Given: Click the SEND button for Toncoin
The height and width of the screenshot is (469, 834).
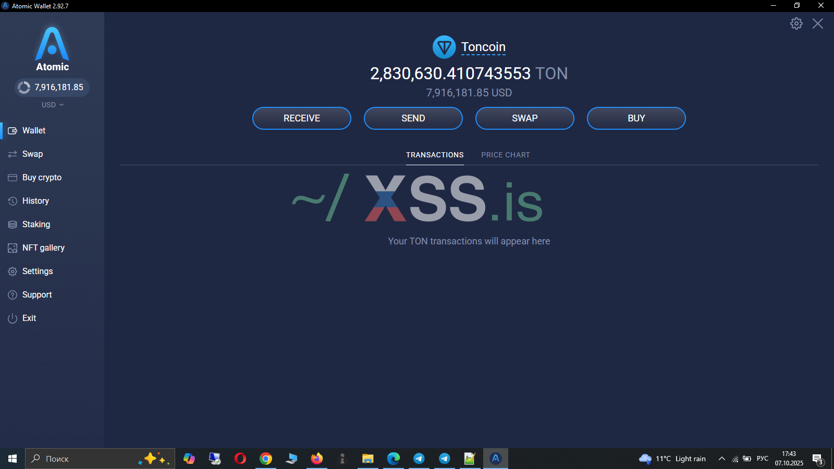Looking at the screenshot, I should [x=413, y=118].
